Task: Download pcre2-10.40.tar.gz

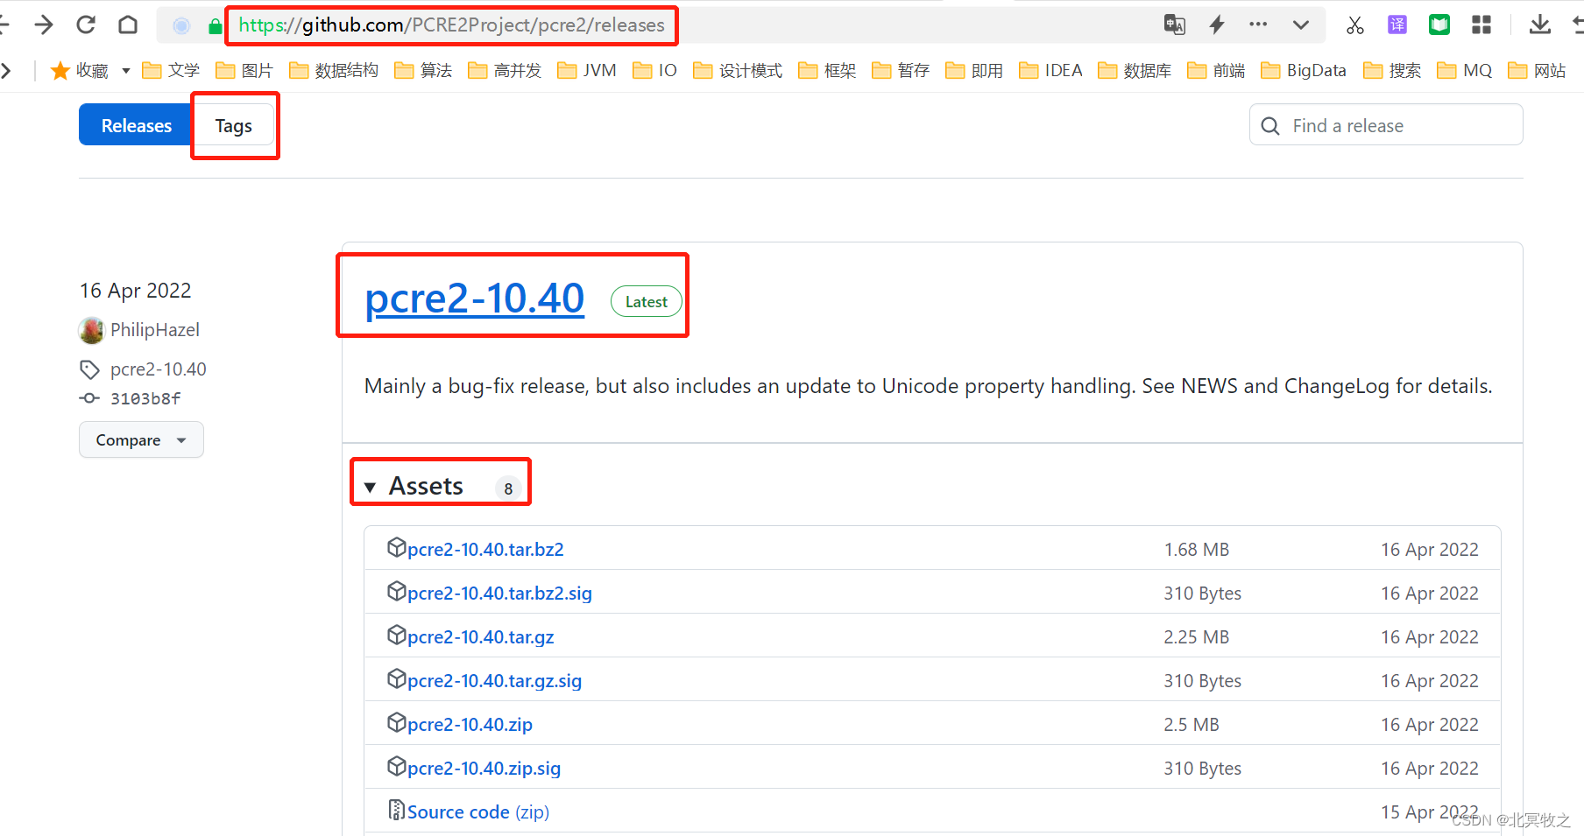Action: pyautogui.click(x=480, y=636)
